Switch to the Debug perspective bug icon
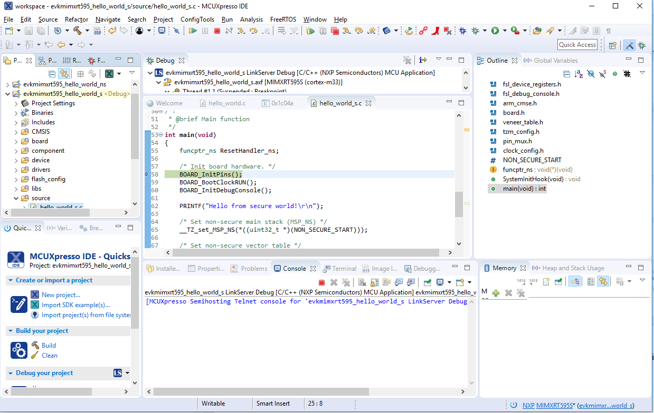 pos(642,45)
